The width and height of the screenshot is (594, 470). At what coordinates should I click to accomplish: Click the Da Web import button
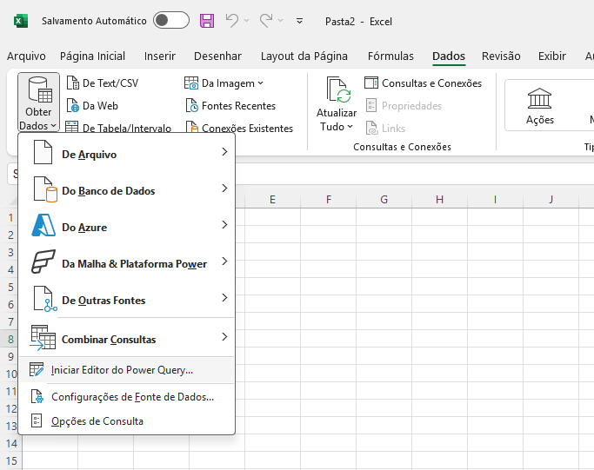coord(93,106)
